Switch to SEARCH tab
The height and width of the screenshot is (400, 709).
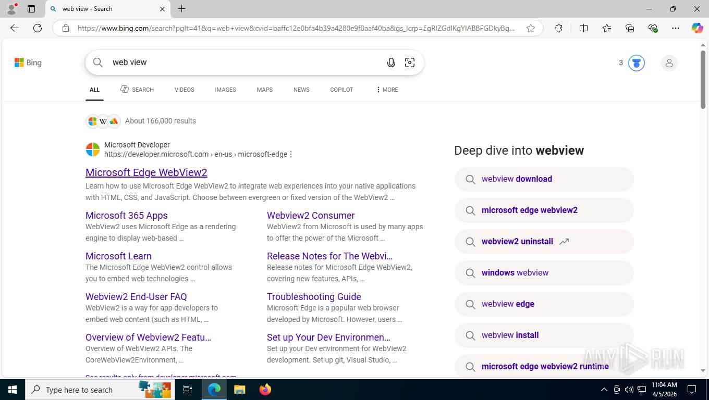[137, 90]
